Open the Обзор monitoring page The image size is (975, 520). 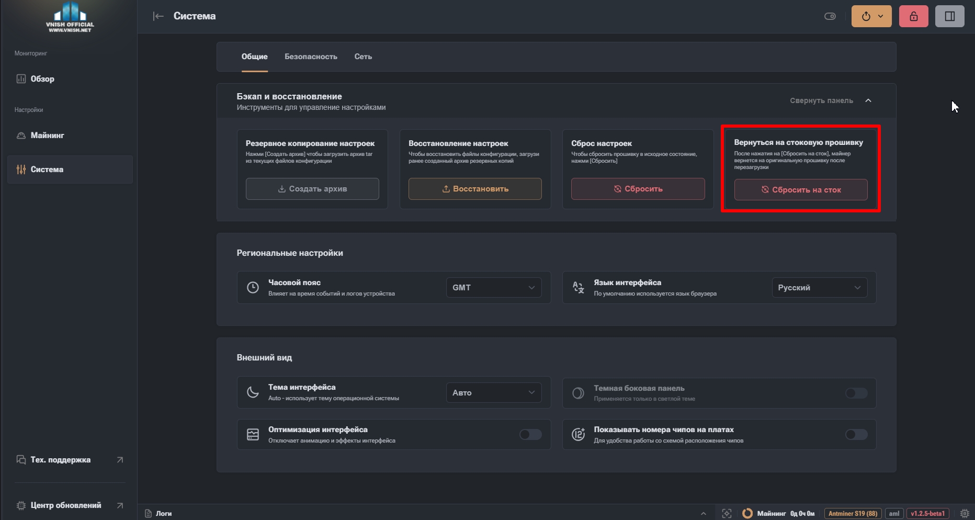[x=70, y=79]
